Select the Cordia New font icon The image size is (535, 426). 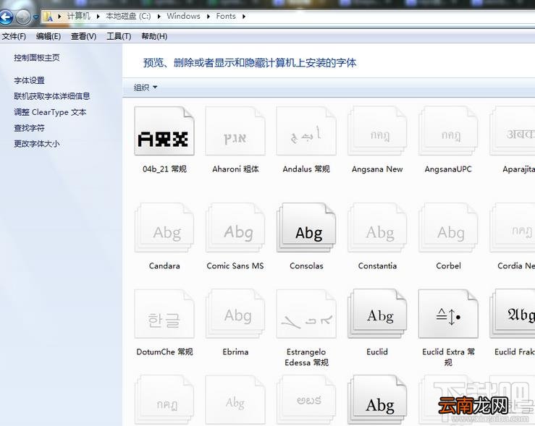pyautogui.click(x=512, y=228)
